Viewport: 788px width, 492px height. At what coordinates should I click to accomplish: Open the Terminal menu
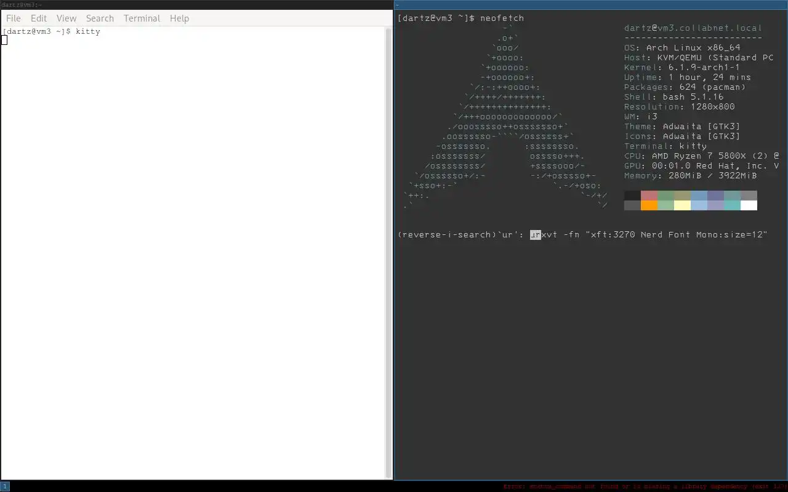142,18
